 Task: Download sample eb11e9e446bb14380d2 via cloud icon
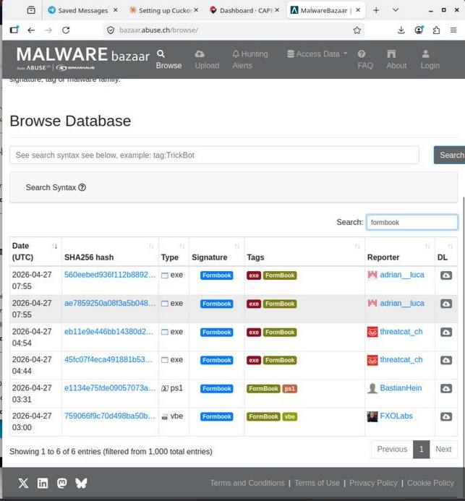[446, 332]
